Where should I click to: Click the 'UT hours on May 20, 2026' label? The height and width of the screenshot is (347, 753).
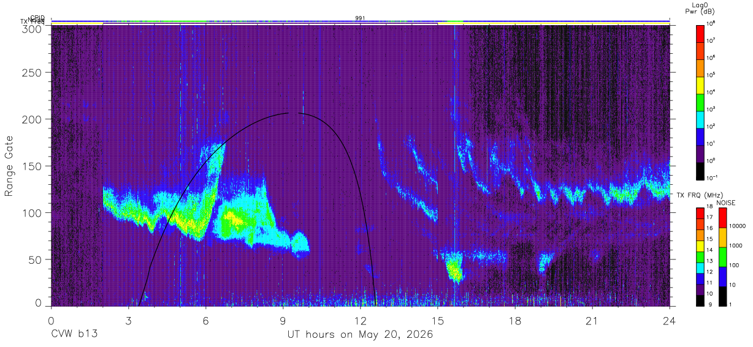[x=361, y=335]
